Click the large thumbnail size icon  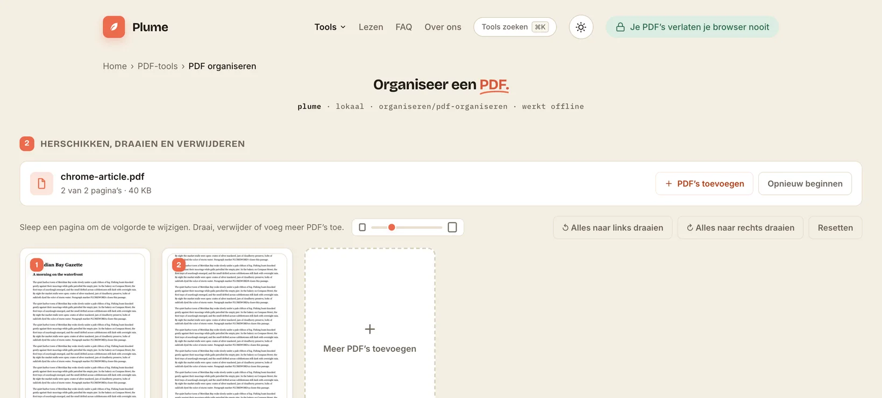[452, 227]
